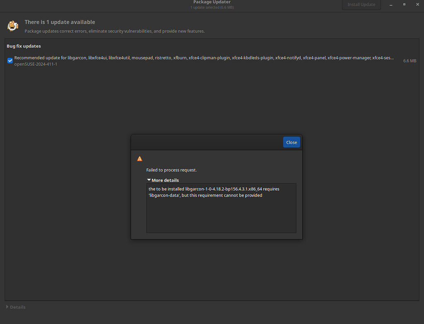This screenshot has height=324, width=424.
Task: Close the Package Updater window
Action: (x=417, y=4)
